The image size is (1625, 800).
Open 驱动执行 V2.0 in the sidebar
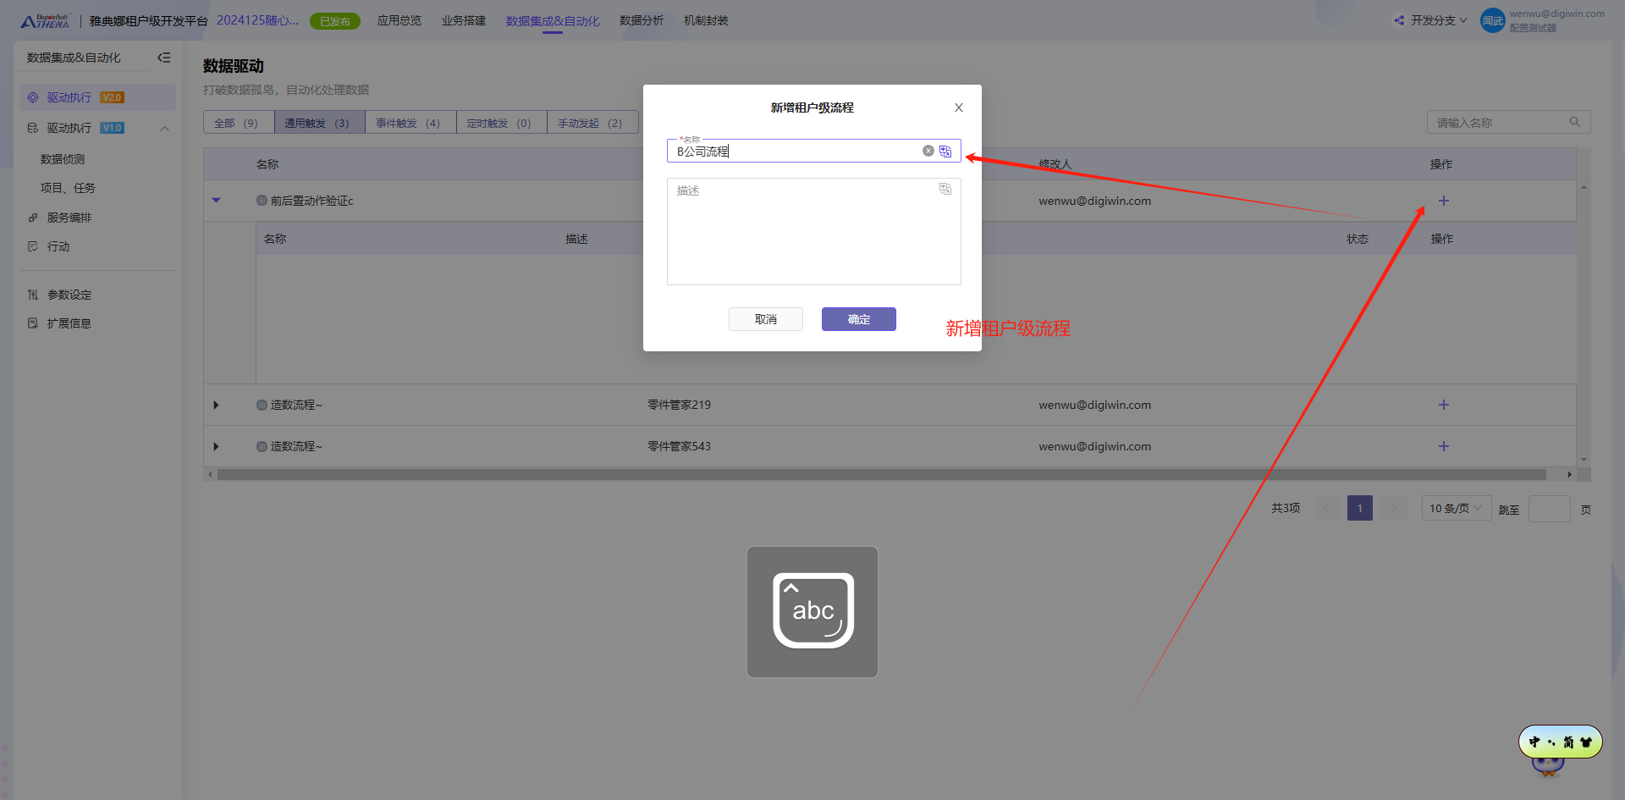pos(97,97)
